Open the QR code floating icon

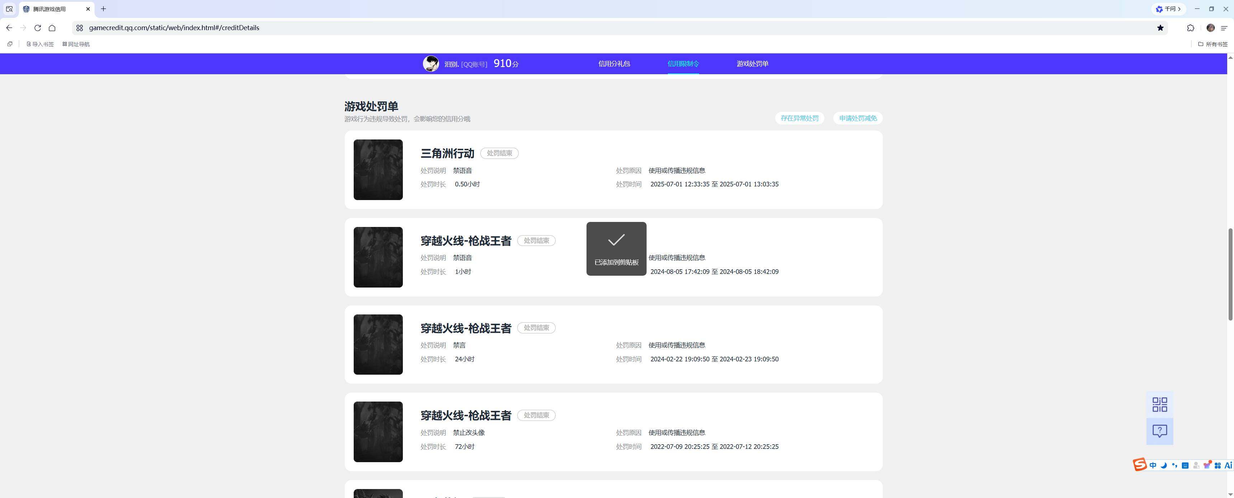(1159, 405)
